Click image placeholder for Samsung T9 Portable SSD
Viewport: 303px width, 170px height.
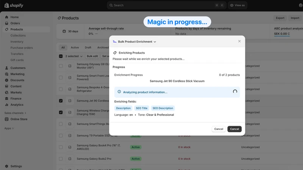coord(70,136)
